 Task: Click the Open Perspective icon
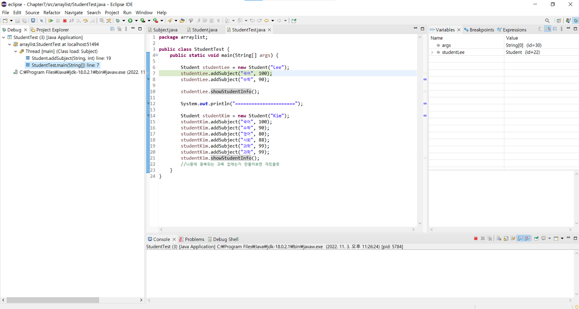pyautogui.click(x=559, y=20)
